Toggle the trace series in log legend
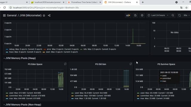 11,52
